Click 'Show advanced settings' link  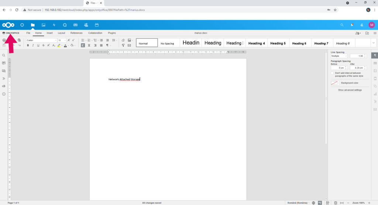pos(350,90)
